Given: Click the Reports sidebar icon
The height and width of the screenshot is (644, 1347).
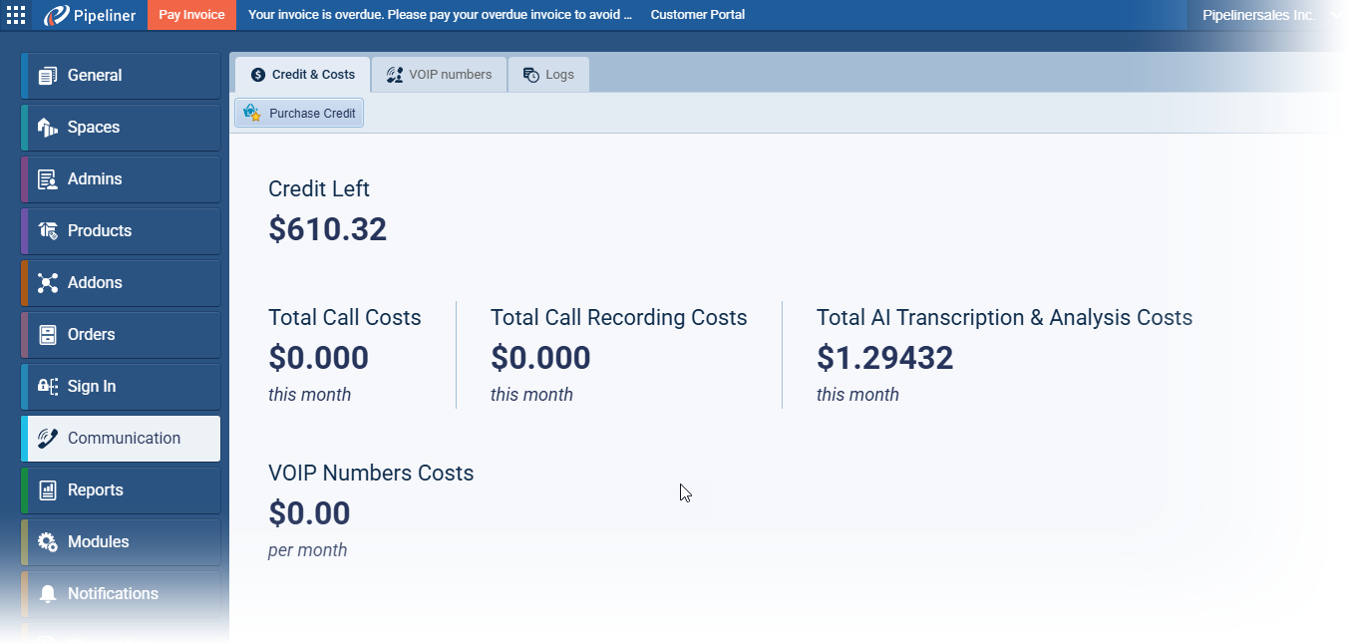Looking at the screenshot, I should pyautogui.click(x=47, y=490).
